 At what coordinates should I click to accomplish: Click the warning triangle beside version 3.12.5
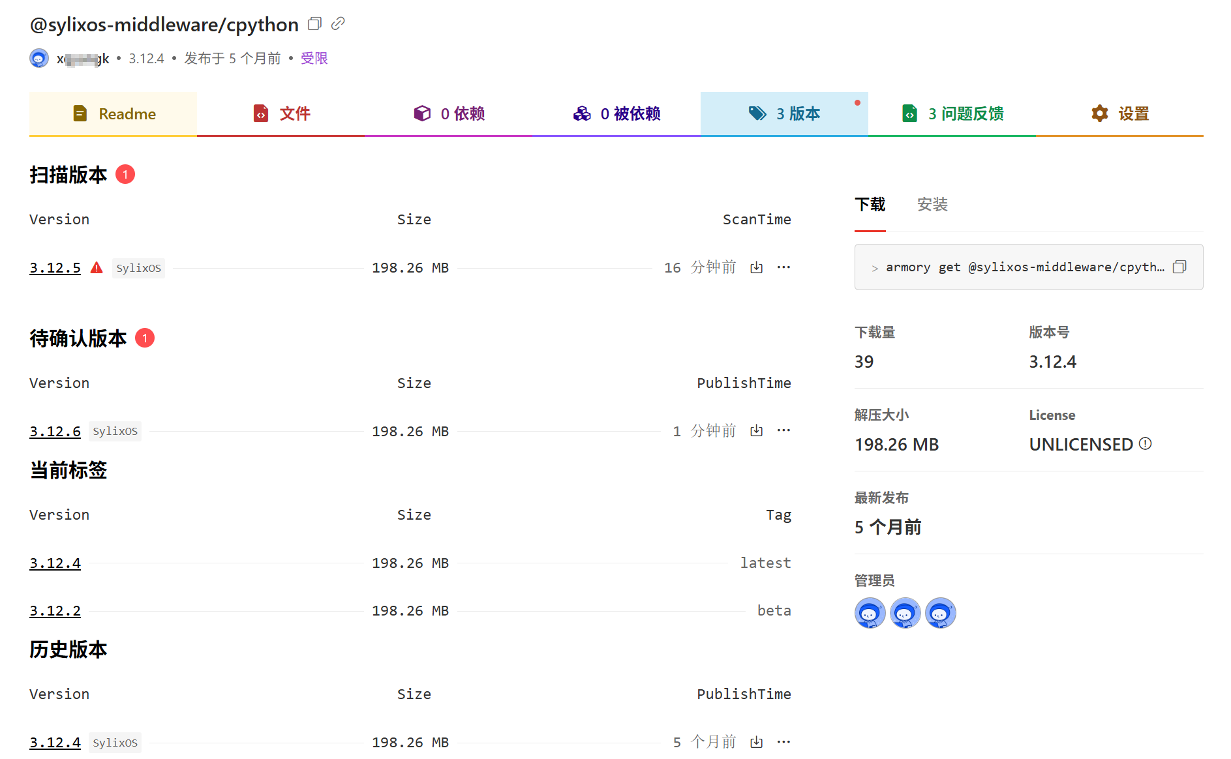click(x=97, y=267)
